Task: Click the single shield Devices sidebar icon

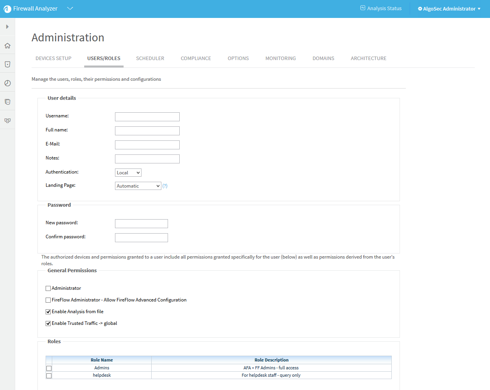Action: click(x=7, y=64)
